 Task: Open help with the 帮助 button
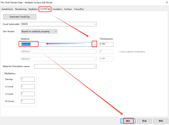(x=161, y=121)
